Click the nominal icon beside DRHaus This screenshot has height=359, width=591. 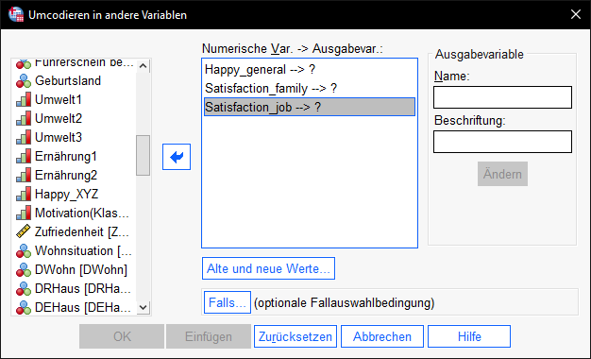pyautogui.click(x=24, y=288)
